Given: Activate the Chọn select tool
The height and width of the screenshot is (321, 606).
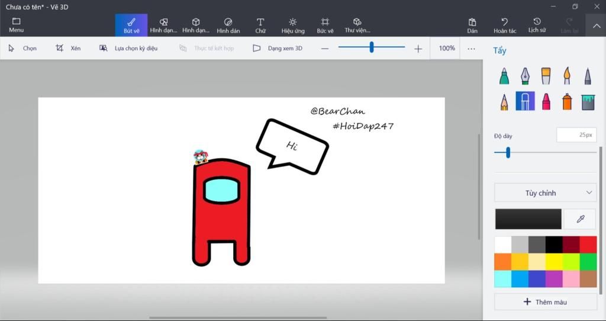Looking at the screenshot, I should pos(22,49).
